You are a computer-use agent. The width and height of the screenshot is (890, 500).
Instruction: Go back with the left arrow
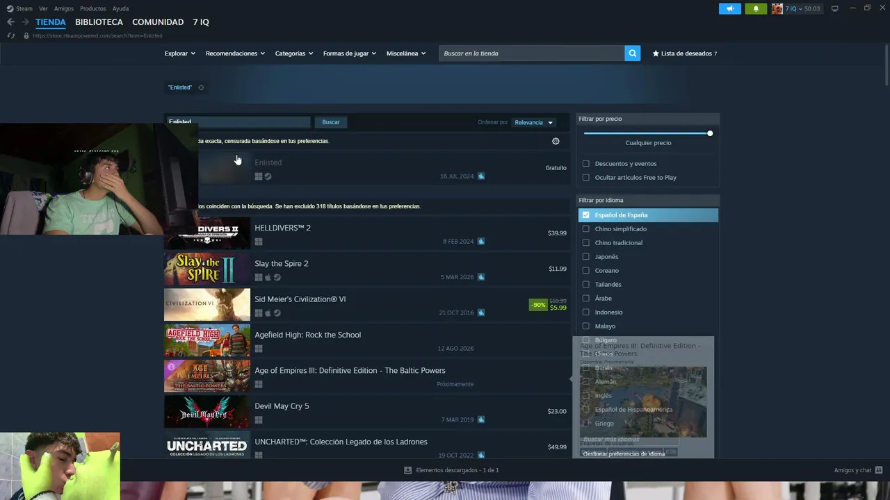tap(10, 22)
